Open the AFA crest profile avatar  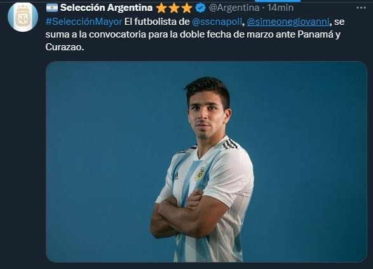[x=23, y=17]
